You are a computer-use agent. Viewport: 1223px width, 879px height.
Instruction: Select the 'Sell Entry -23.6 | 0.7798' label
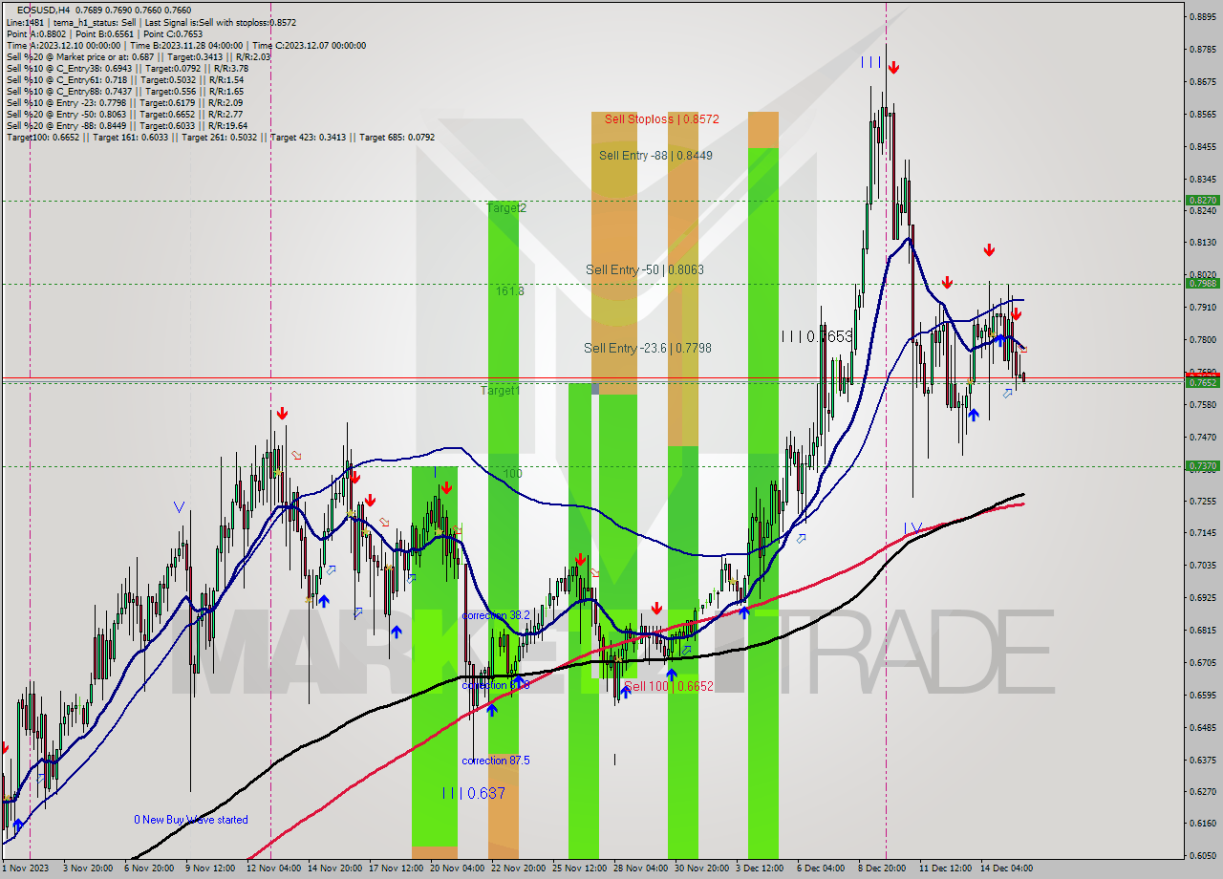[x=648, y=349]
